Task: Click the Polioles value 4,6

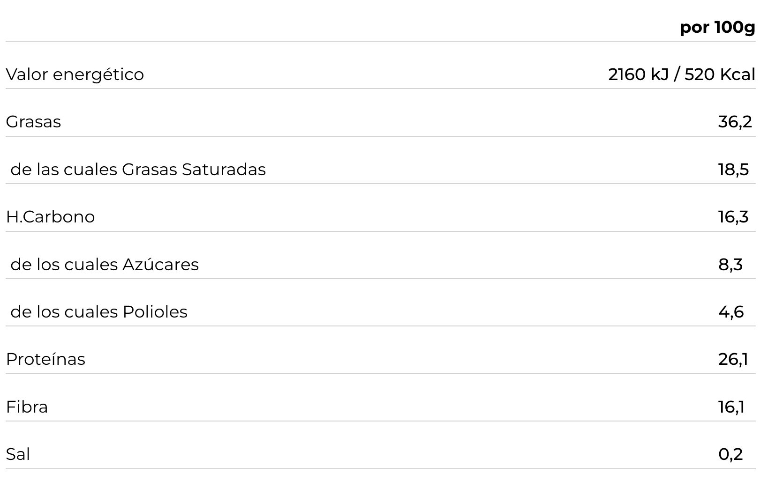Action: [x=731, y=312]
